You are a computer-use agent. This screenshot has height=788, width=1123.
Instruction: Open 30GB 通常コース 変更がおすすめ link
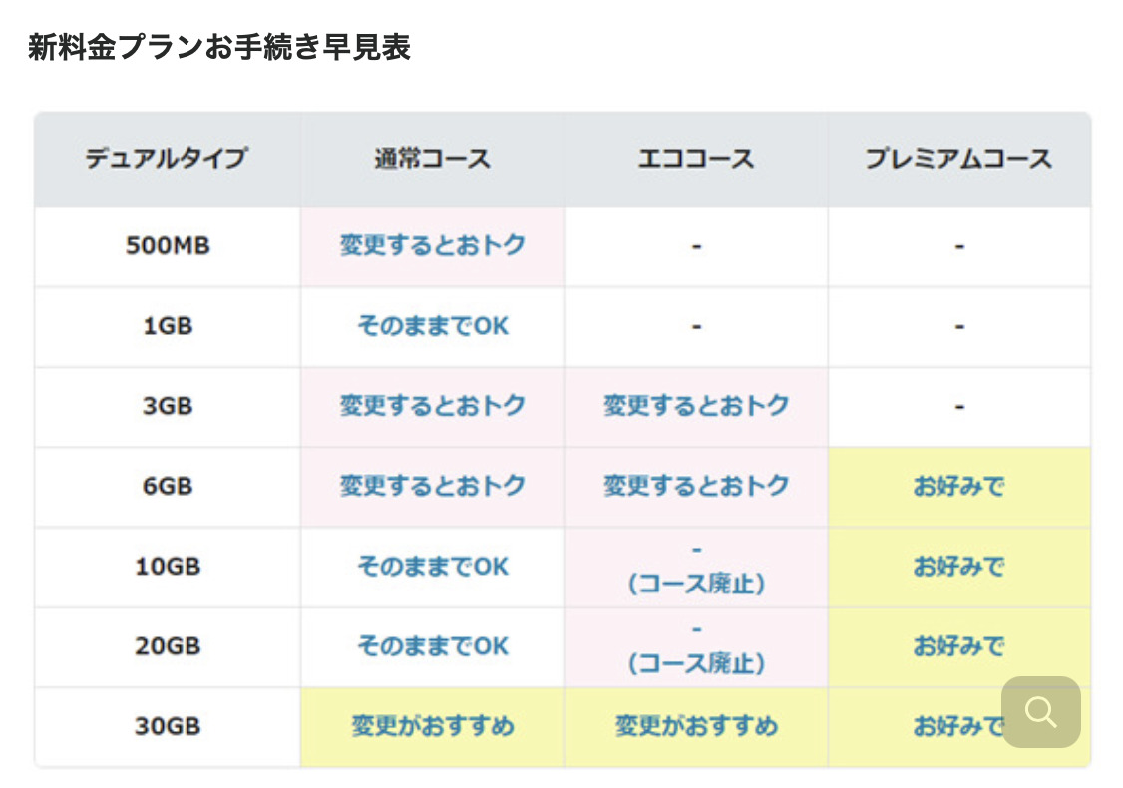point(432,726)
